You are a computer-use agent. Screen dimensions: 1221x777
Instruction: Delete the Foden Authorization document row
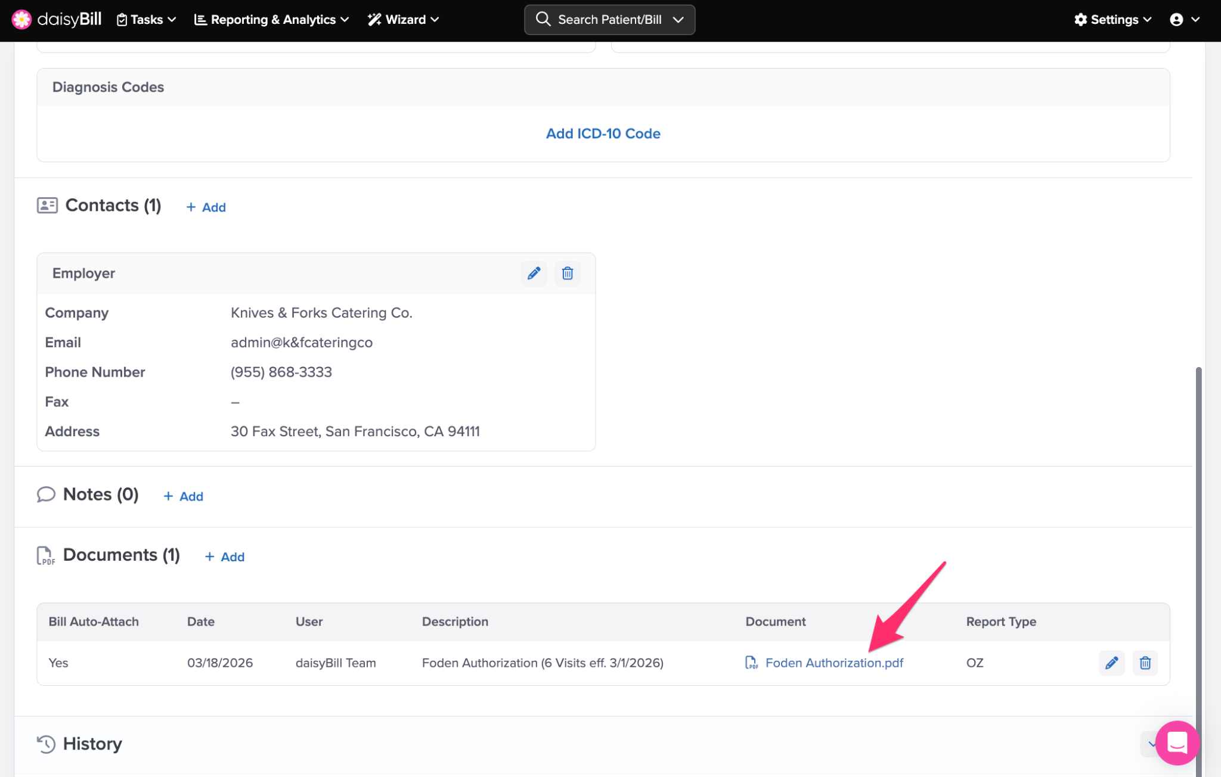[1145, 663]
